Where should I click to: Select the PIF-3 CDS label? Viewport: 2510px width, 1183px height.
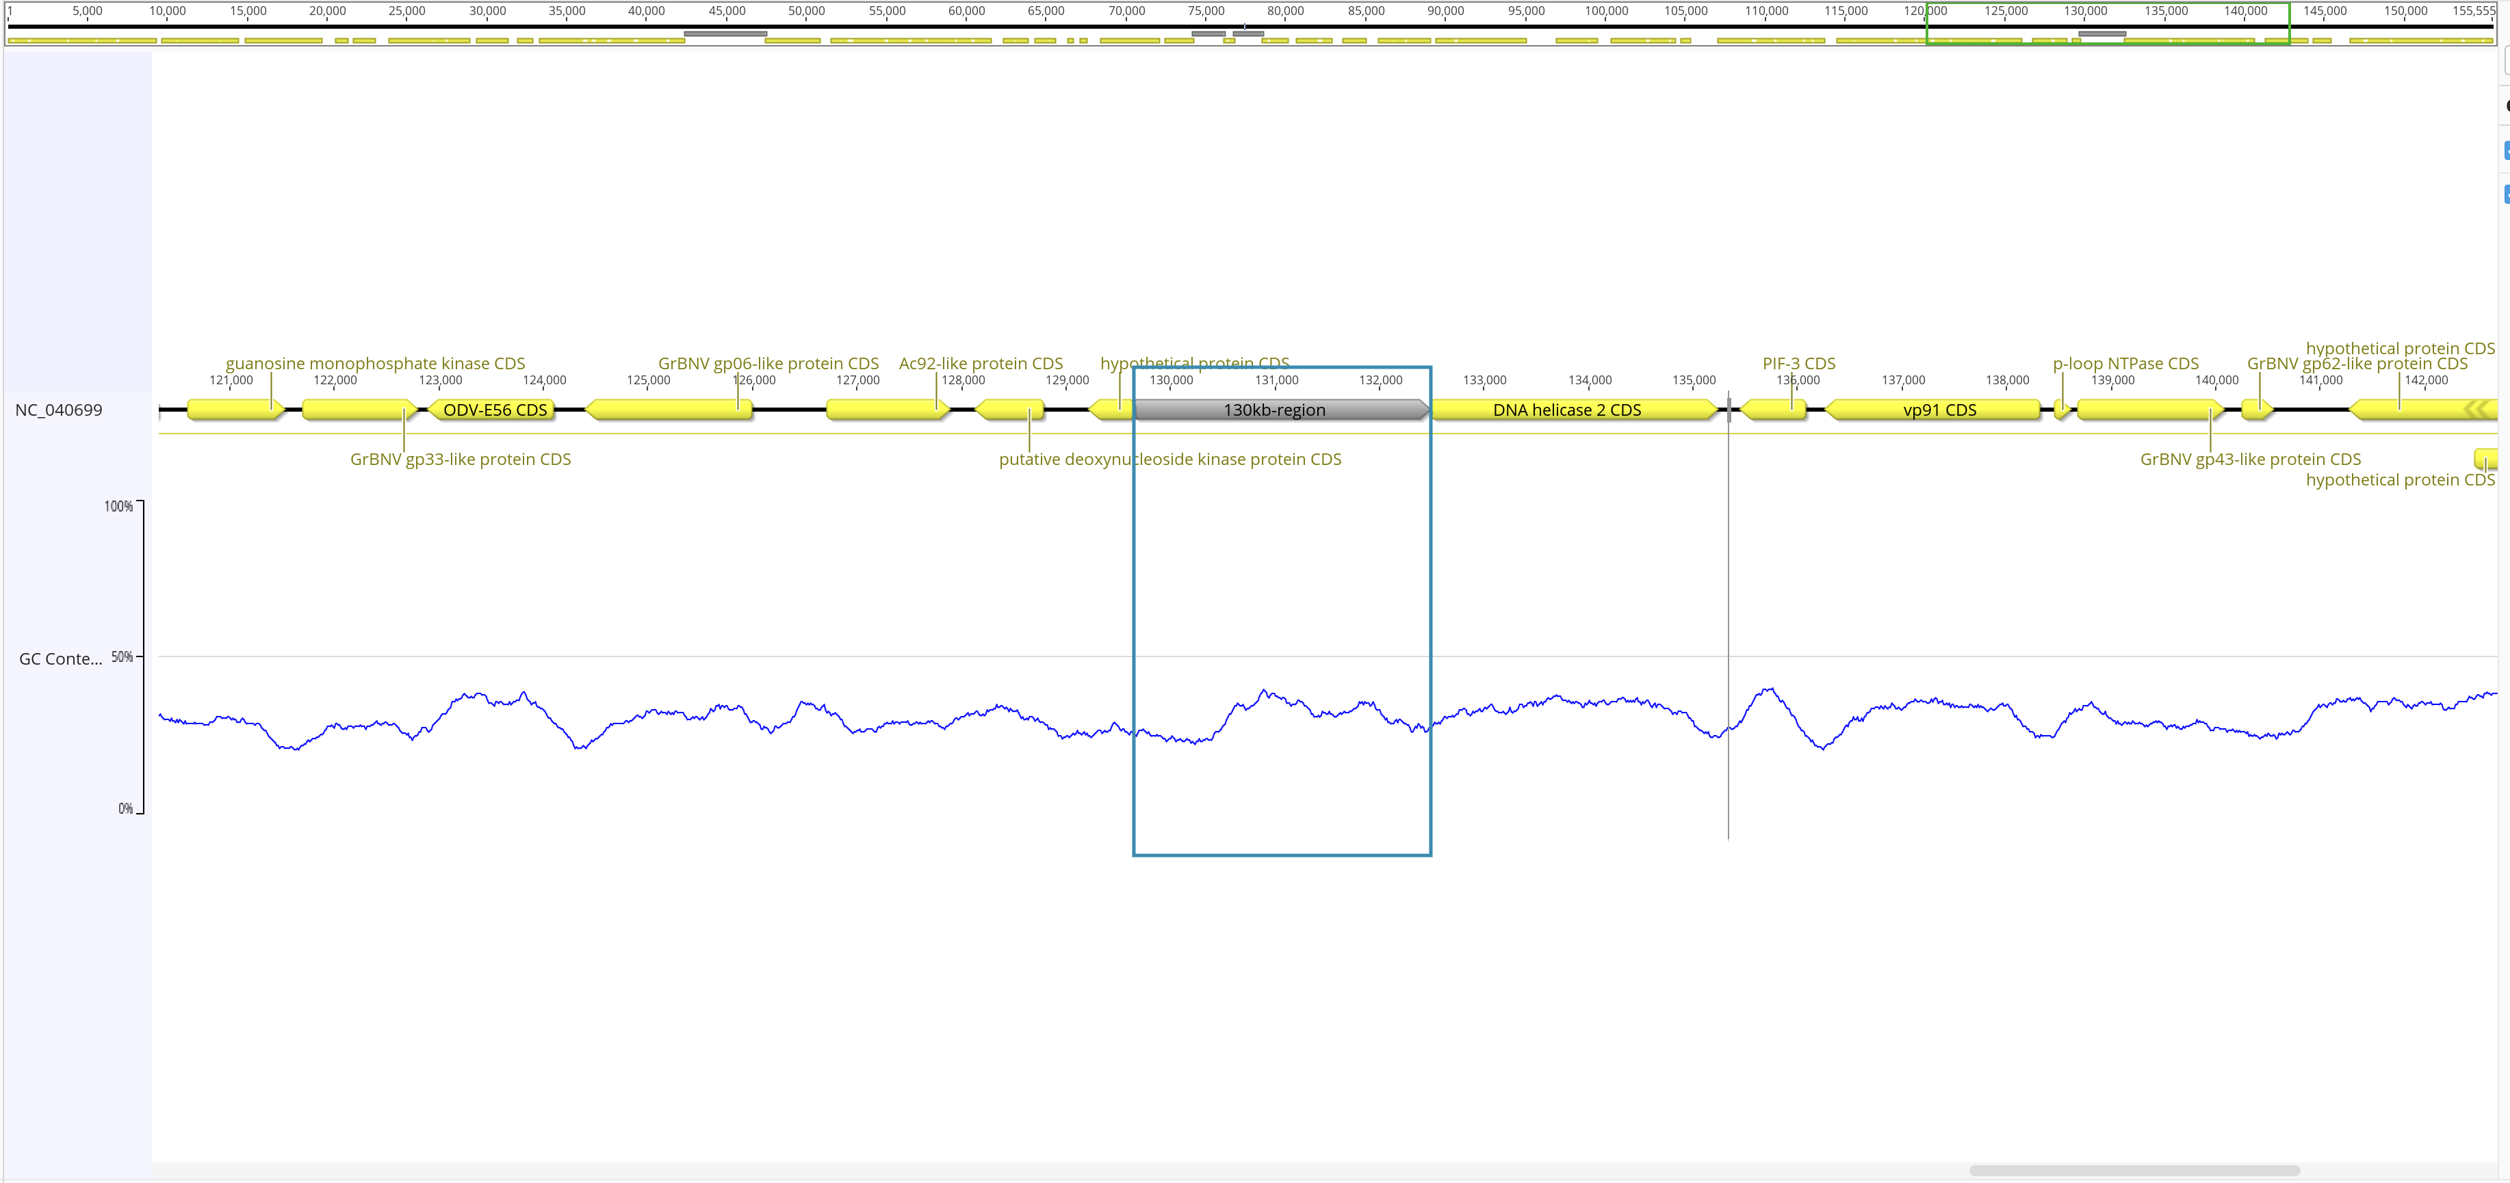click(1798, 363)
